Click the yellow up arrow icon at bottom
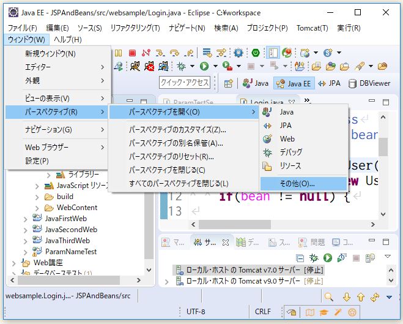This screenshot has width=403, height=324. pyautogui.click(x=361, y=297)
